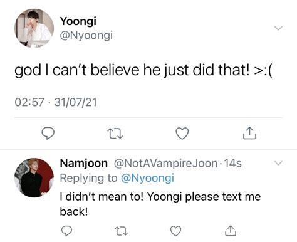The height and width of the screenshot is (242, 297).
Task: Retweet Yoongi's main tweet
Action: (x=115, y=134)
